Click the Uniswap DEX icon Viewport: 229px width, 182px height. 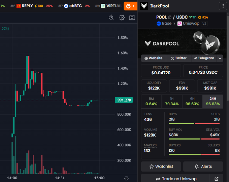179,24
